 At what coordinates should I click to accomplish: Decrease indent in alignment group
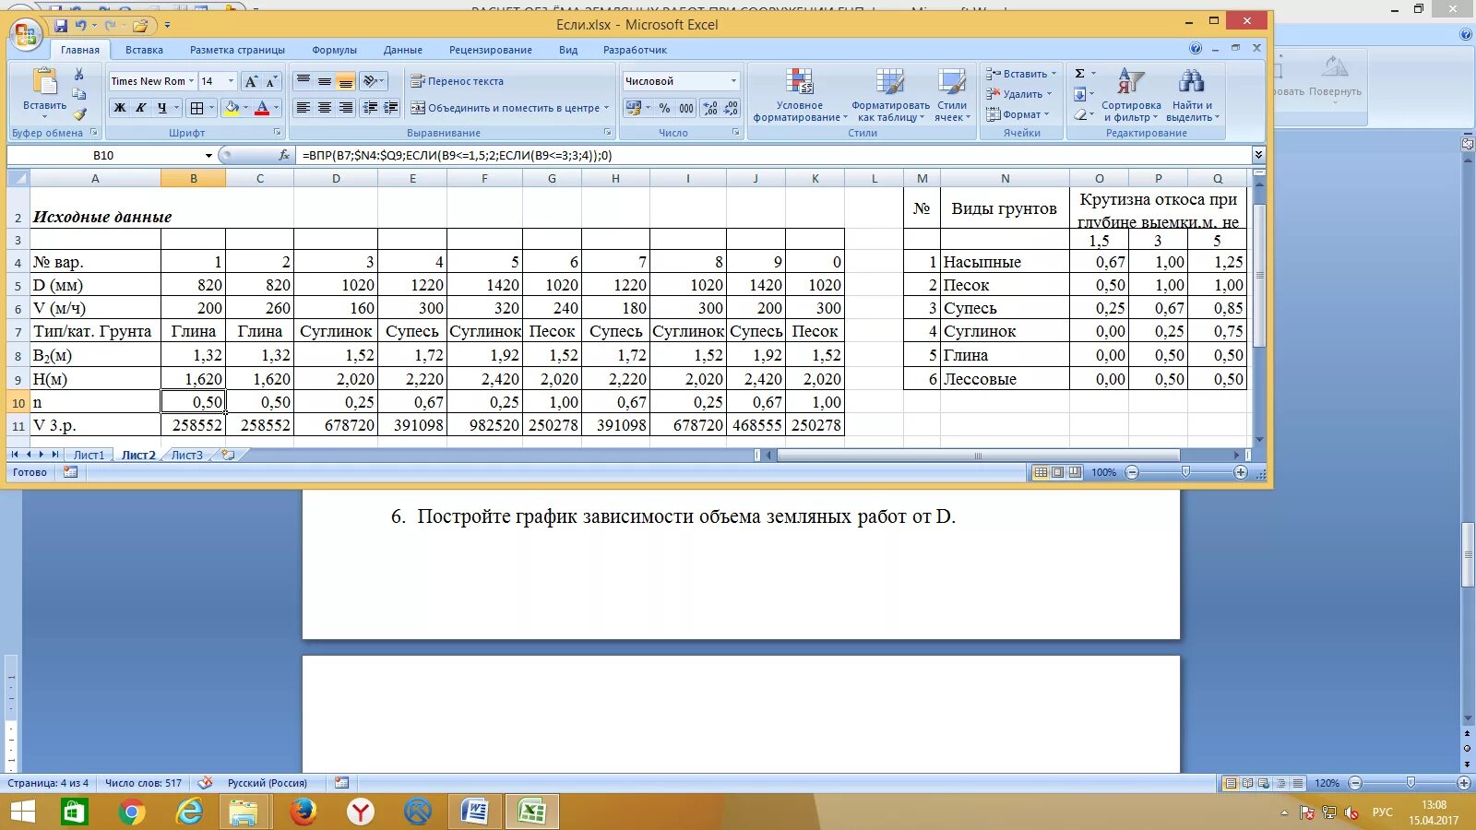[370, 108]
